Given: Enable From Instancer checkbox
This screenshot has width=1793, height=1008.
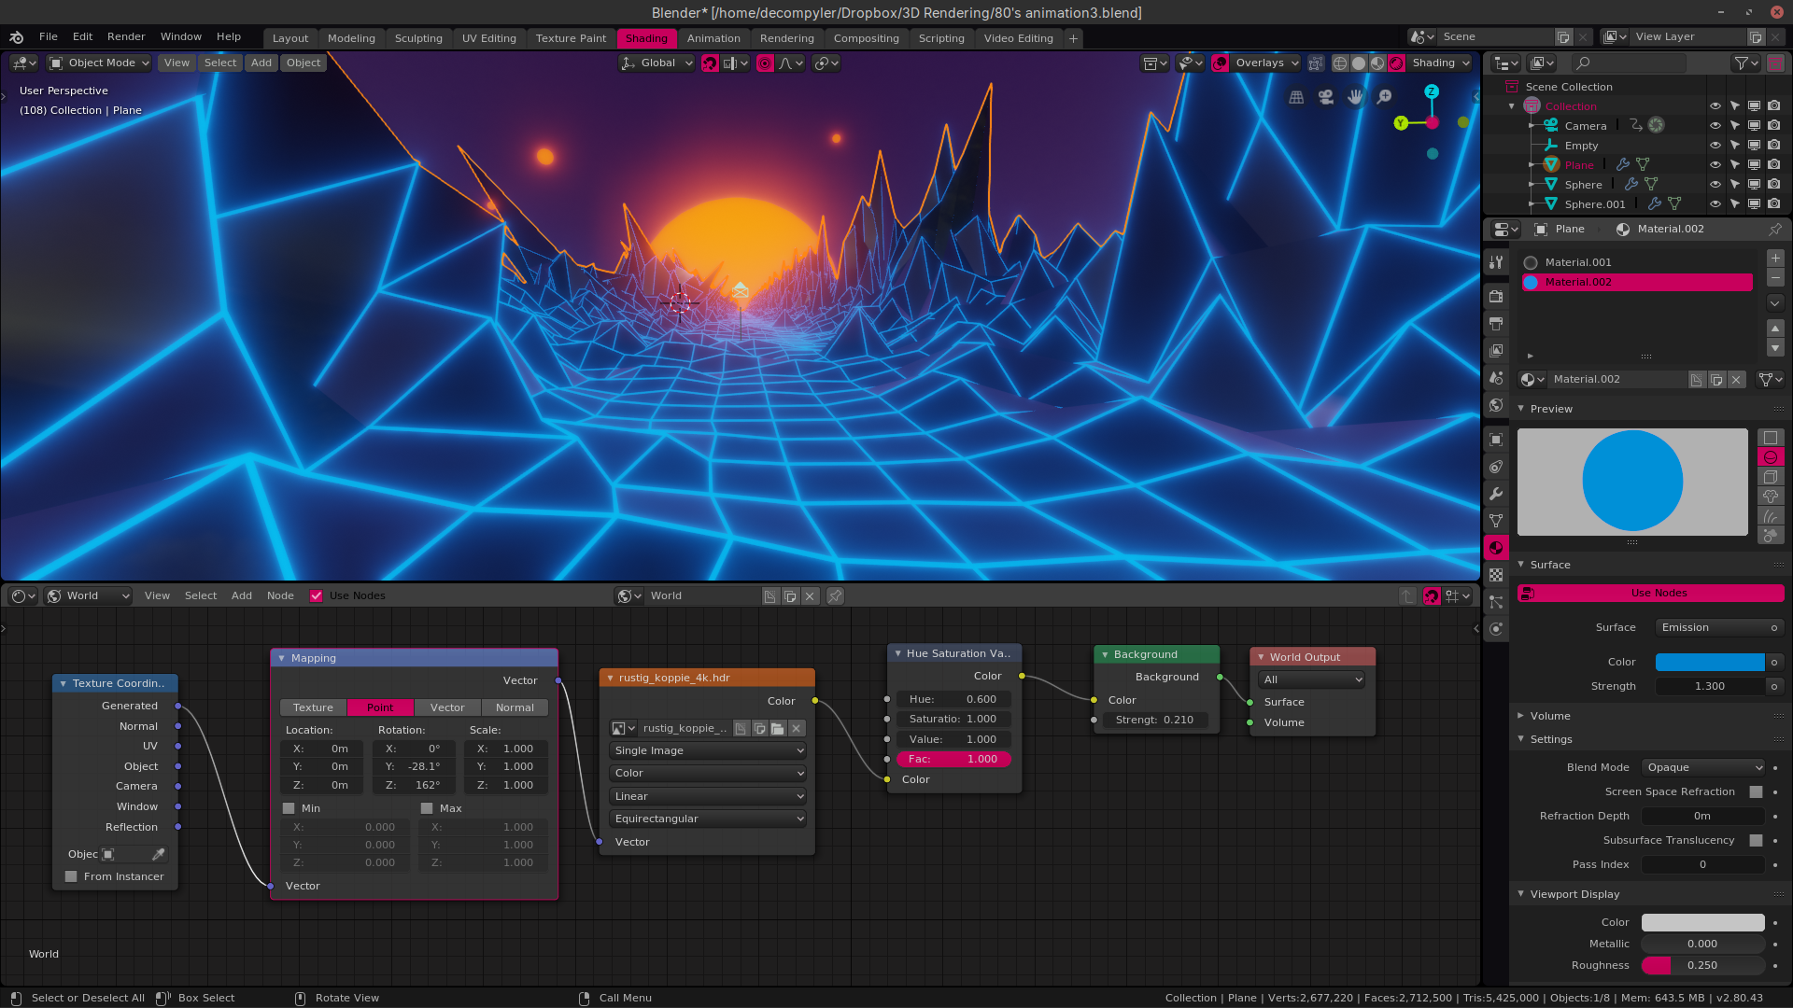Looking at the screenshot, I should 71,877.
